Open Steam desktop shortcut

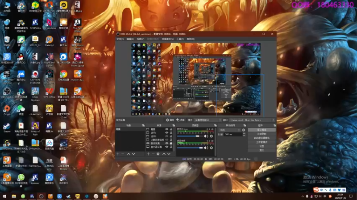(x=7, y=128)
